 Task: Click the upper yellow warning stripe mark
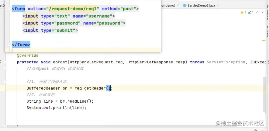(x=264, y=41)
